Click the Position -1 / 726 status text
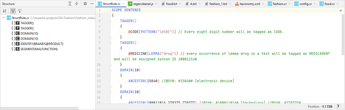Screen dimensions: 345x110 [x=320, y=107]
